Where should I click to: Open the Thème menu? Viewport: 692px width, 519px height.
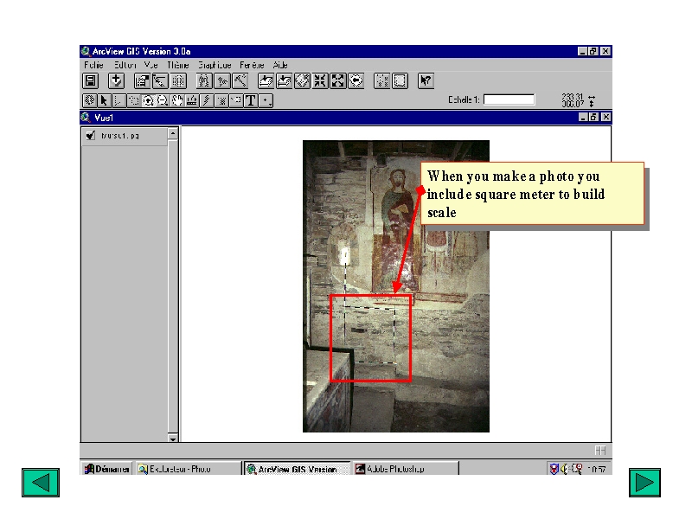pyautogui.click(x=178, y=66)
